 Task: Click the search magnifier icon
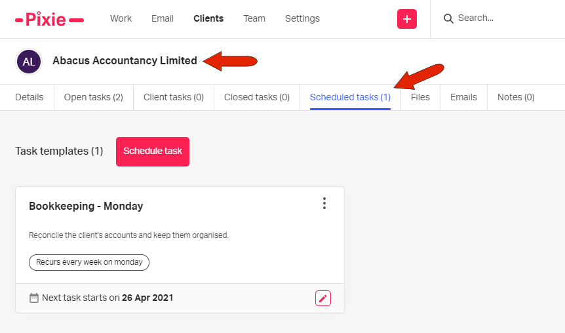(x=448, y=18)
